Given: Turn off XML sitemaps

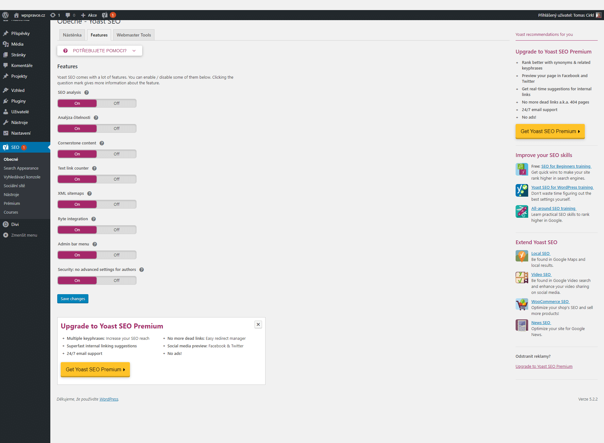Looking at the screenshot, I should (116, 204).
